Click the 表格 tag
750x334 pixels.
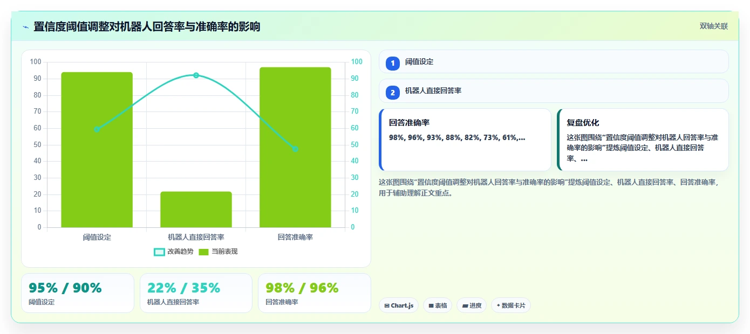(438, 305)
